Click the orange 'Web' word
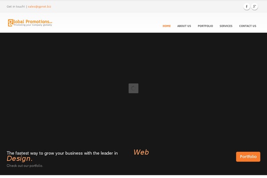This screenshot has width=267, height=178. point(141,152)
